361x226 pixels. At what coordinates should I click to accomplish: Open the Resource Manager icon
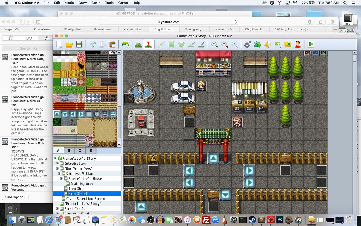288,44
